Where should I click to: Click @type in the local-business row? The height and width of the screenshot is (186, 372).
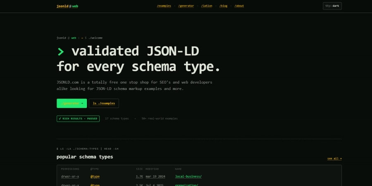tap(95, 176)
